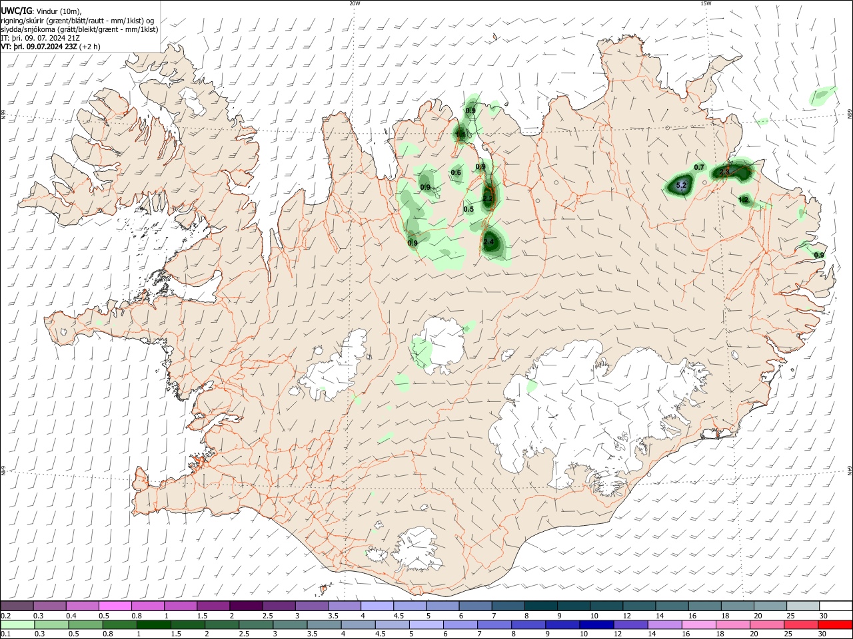Pick the pale grey snow swatch at 25
The image size is (853, 639).
[x=803, y=606]
